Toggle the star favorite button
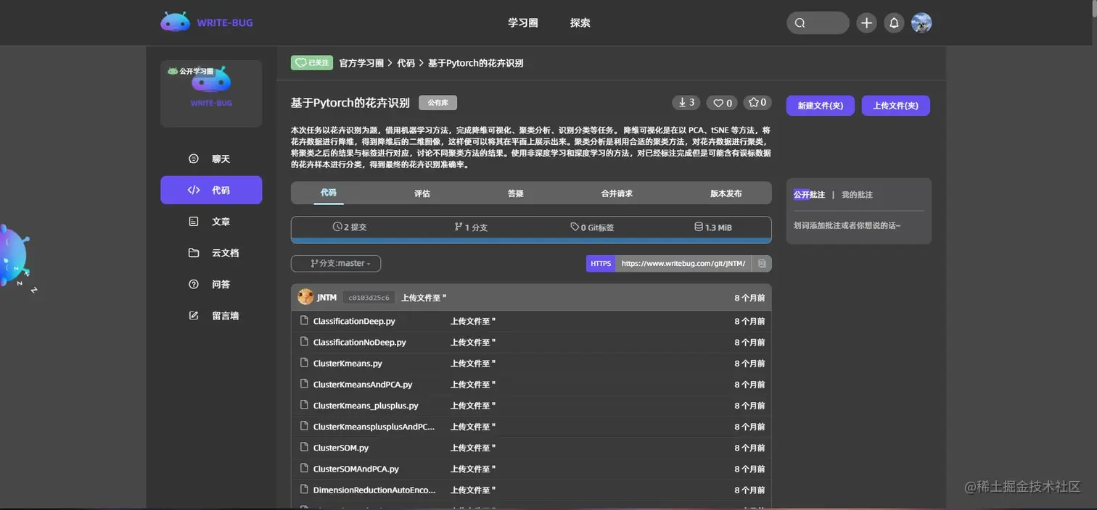 (757, 103)
